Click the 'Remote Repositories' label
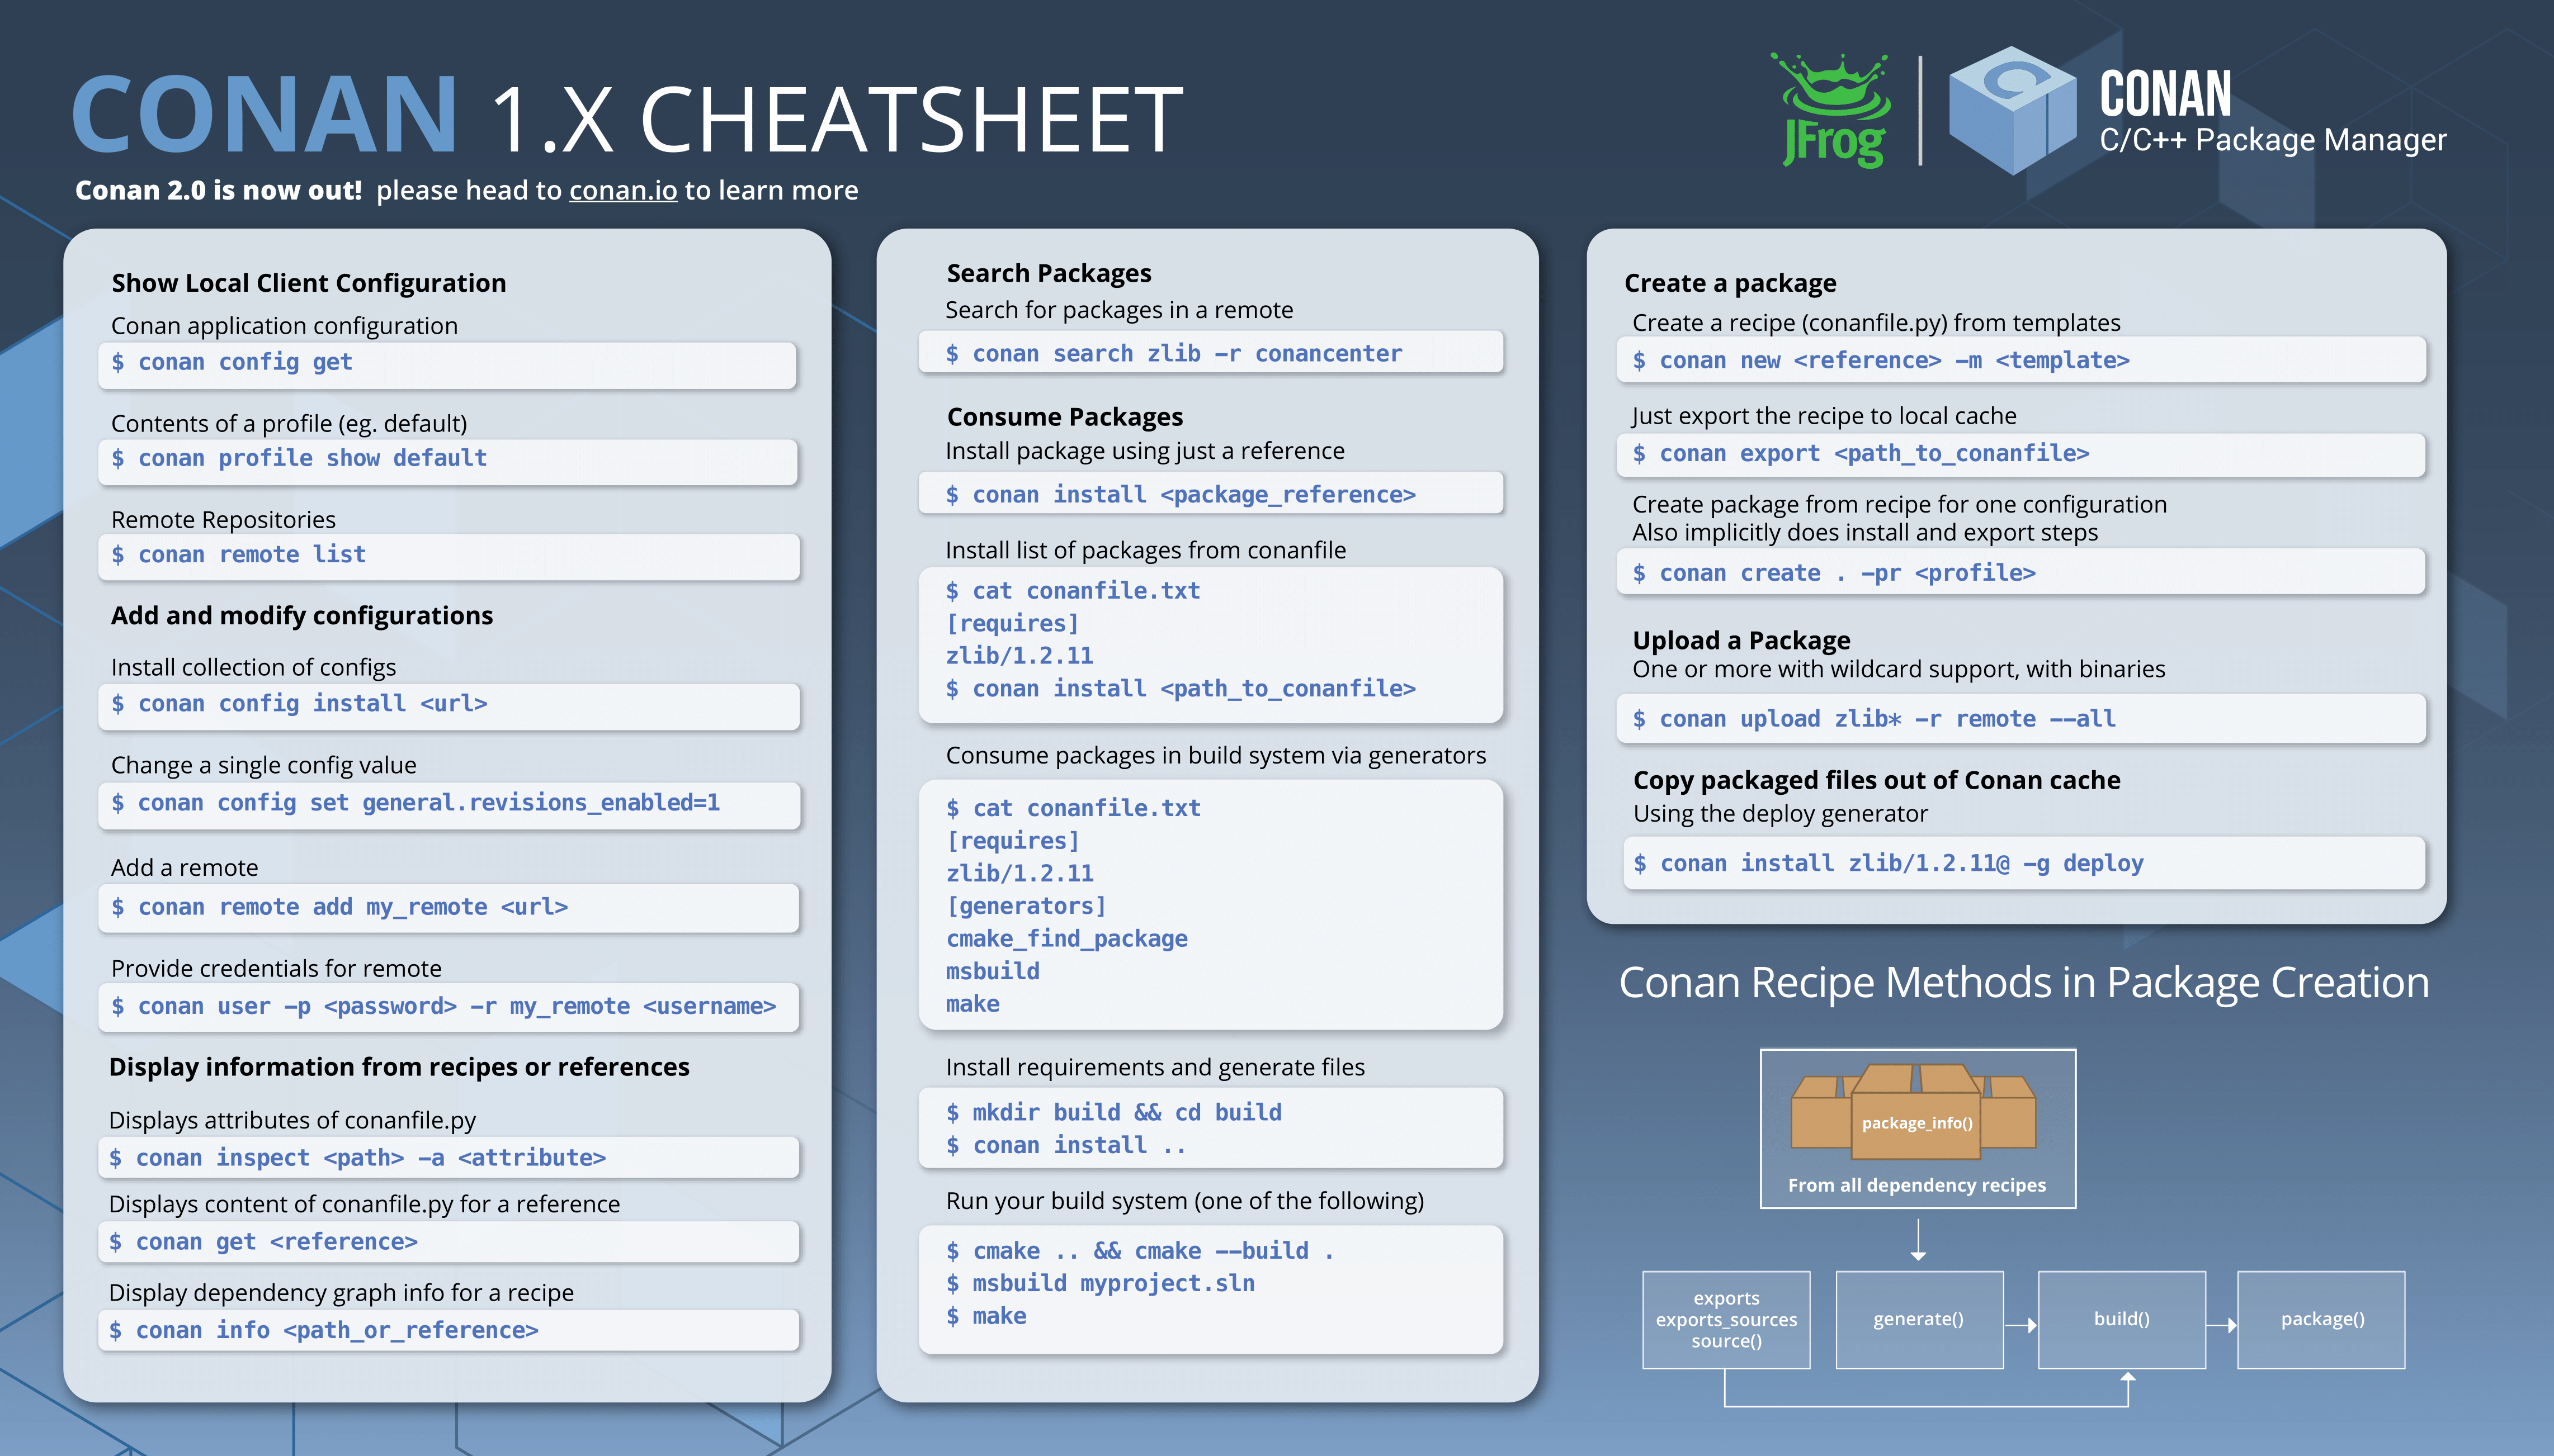 coord(223,520)
